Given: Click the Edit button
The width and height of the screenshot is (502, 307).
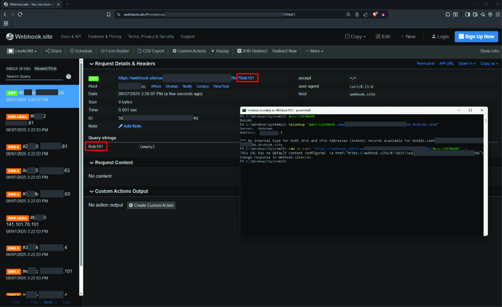Looking at the screenshot, I should 383,36.
